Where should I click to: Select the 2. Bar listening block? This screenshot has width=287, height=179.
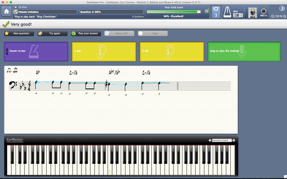click(172, 52)
